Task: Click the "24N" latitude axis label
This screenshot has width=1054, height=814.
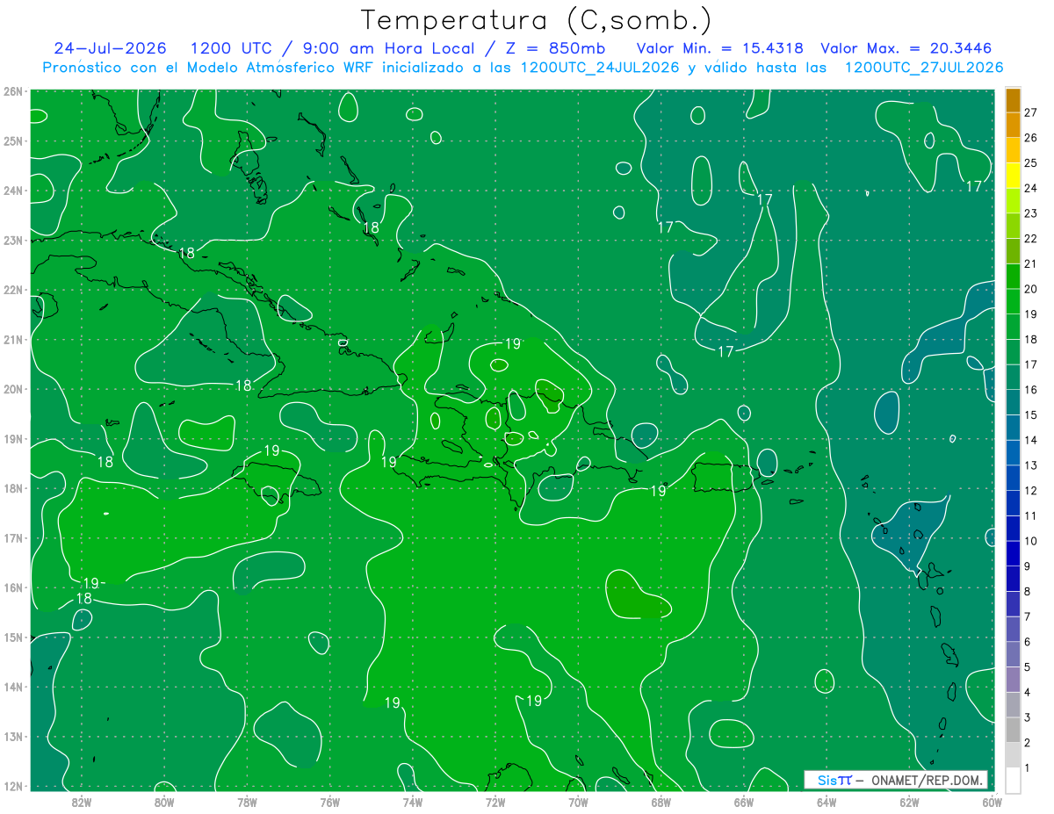Action: pos(13,191)
